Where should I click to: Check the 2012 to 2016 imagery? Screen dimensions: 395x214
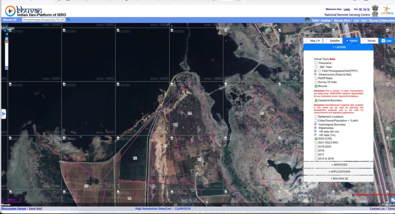coord(316,158)
